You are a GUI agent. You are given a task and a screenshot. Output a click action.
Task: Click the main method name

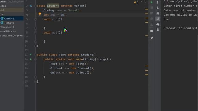[x=79, y=59]
